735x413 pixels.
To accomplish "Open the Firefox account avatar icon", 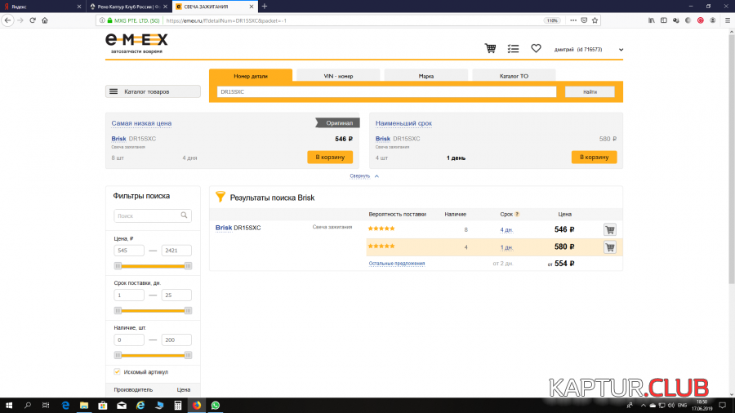I will tap(712, 20).
